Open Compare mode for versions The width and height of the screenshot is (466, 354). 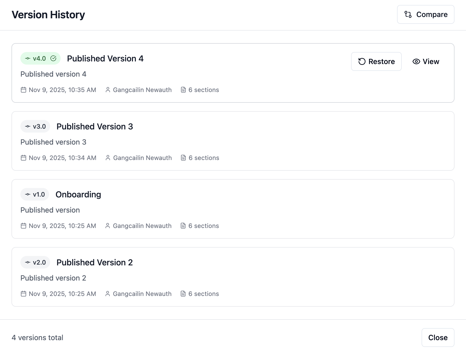tap(425, 15)
